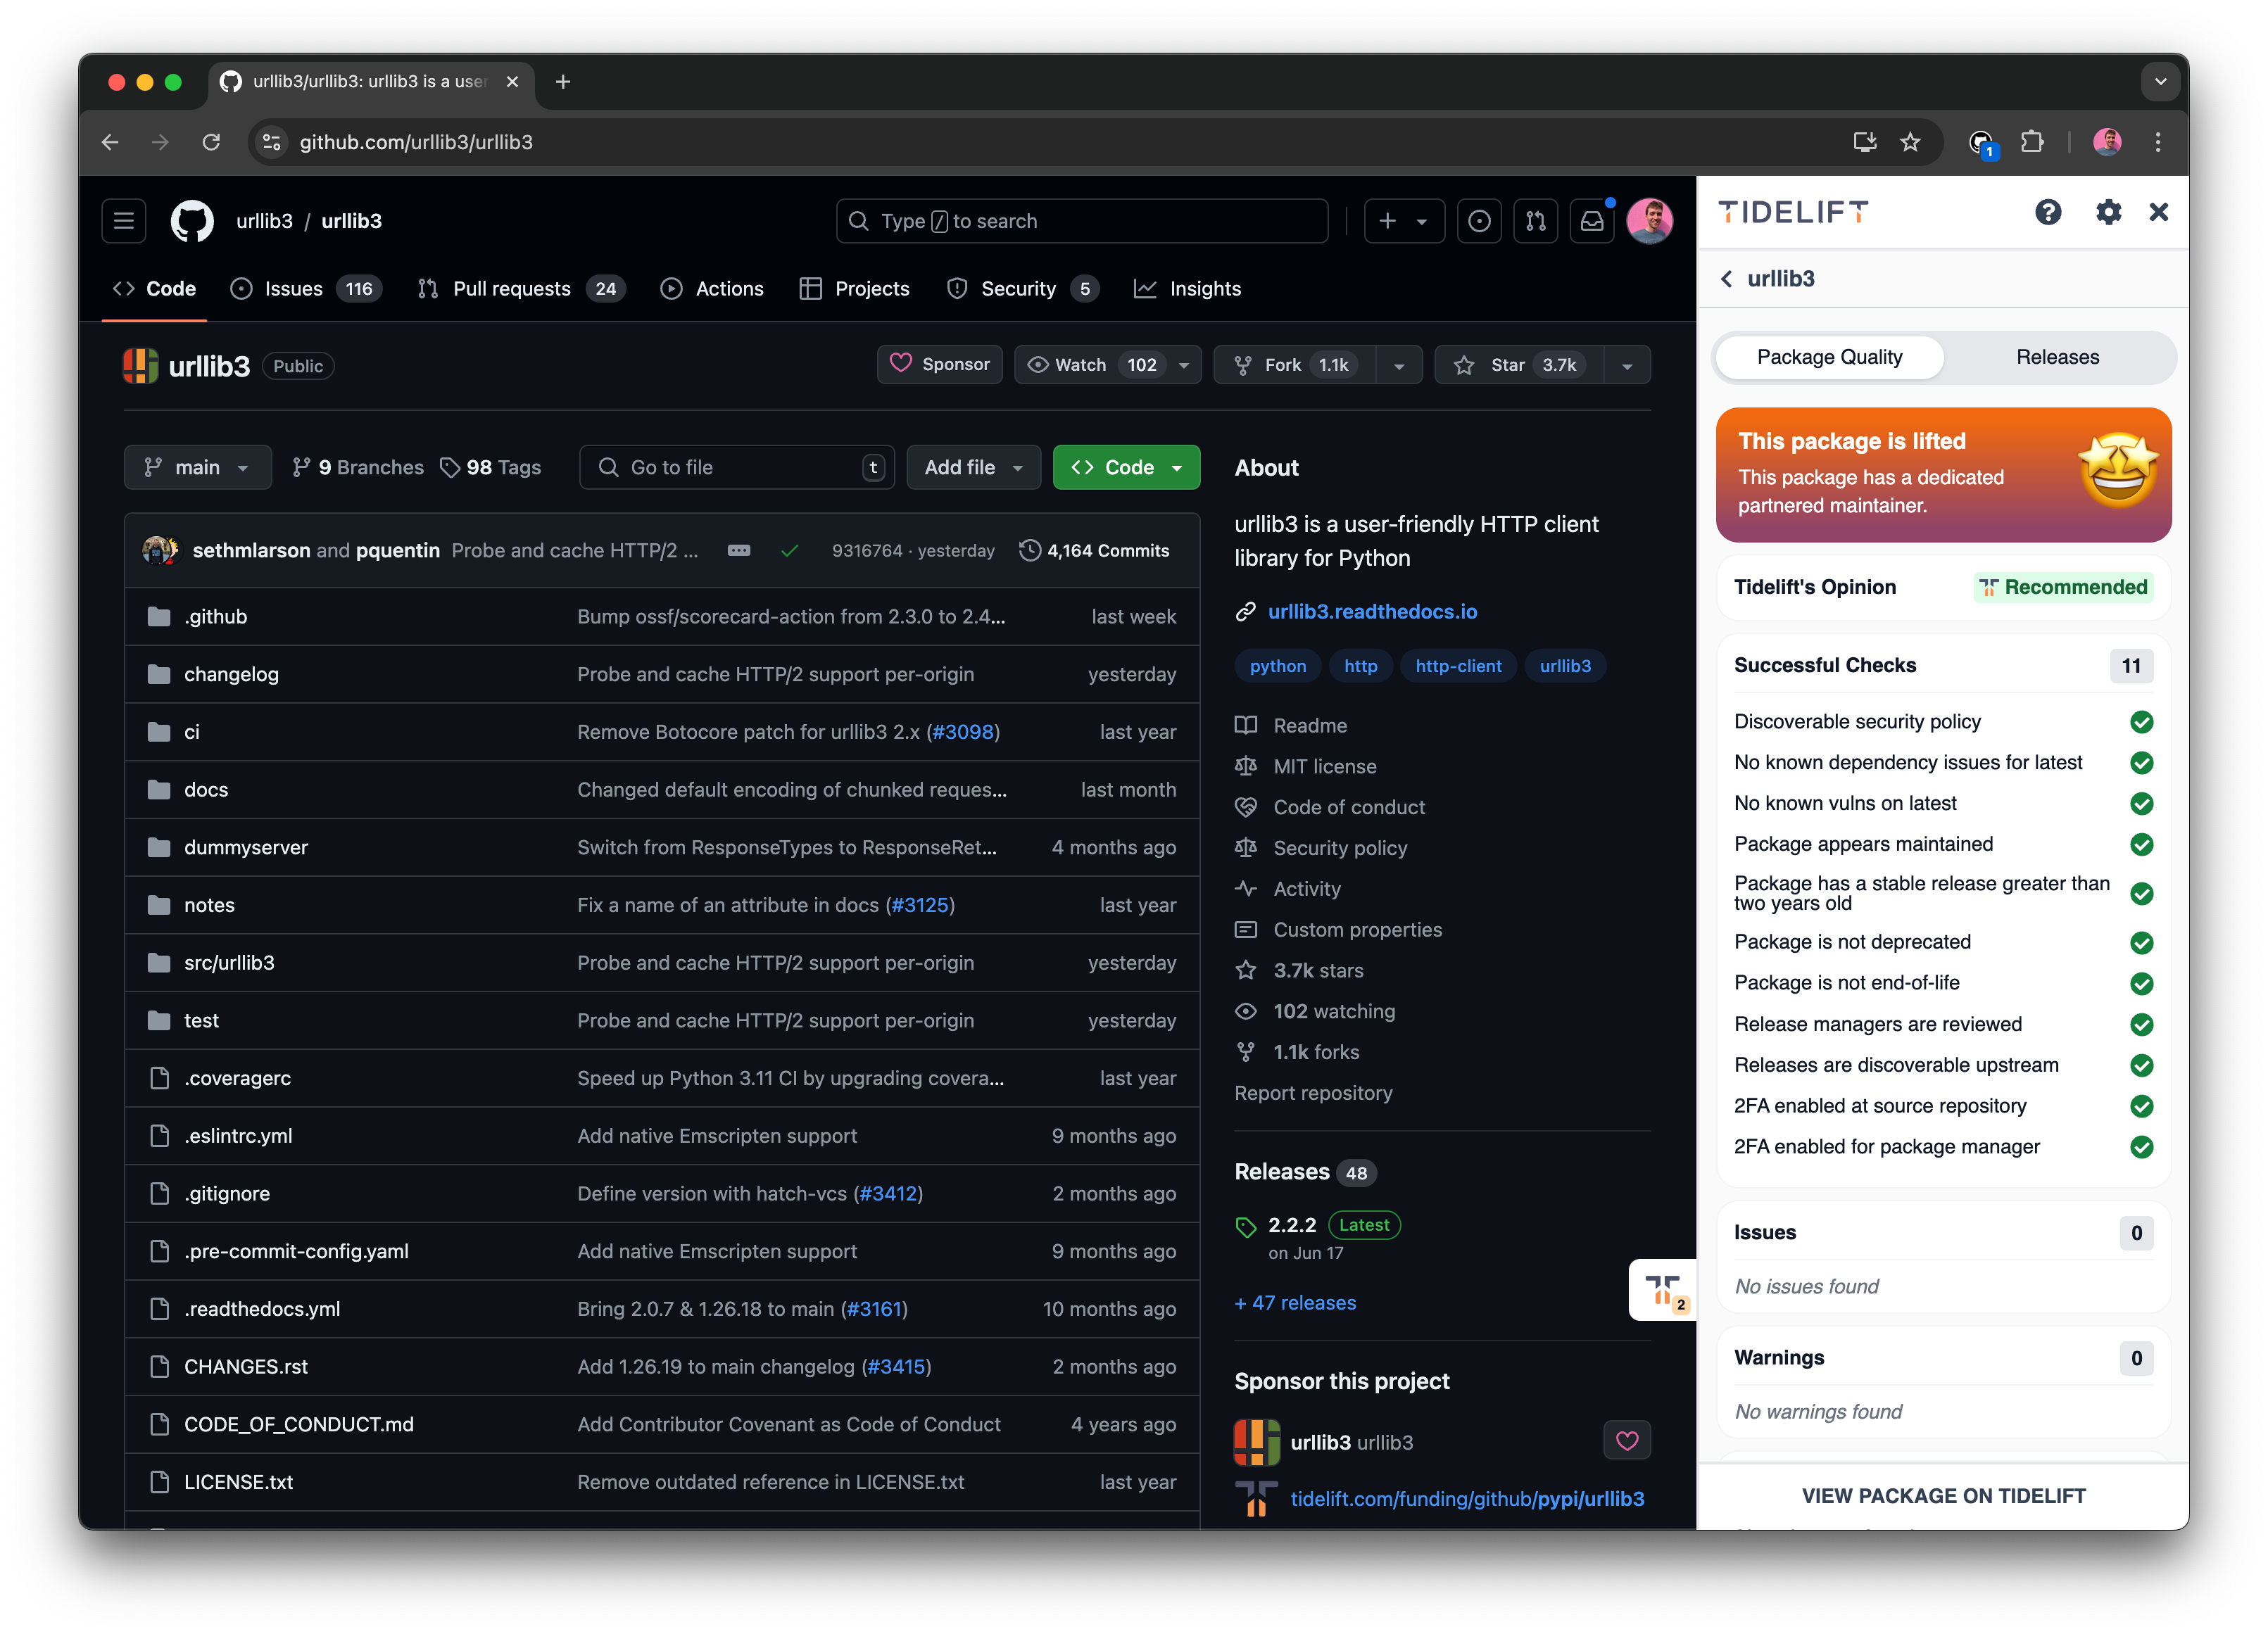
Task: Open the + 47 releases link
Action: click(1295, 1302)
